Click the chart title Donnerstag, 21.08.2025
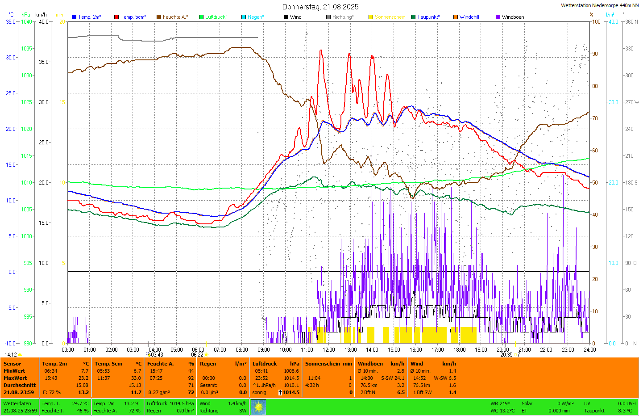 point(320,7)
